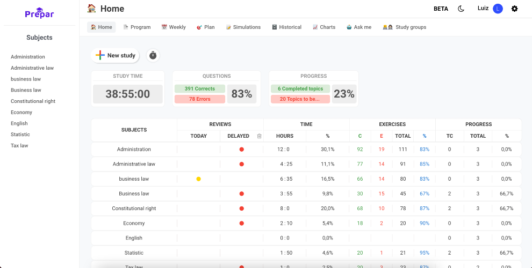Click red delayed dot for Administration
This screenshot has width=532, height=268.
coord(242,149)
